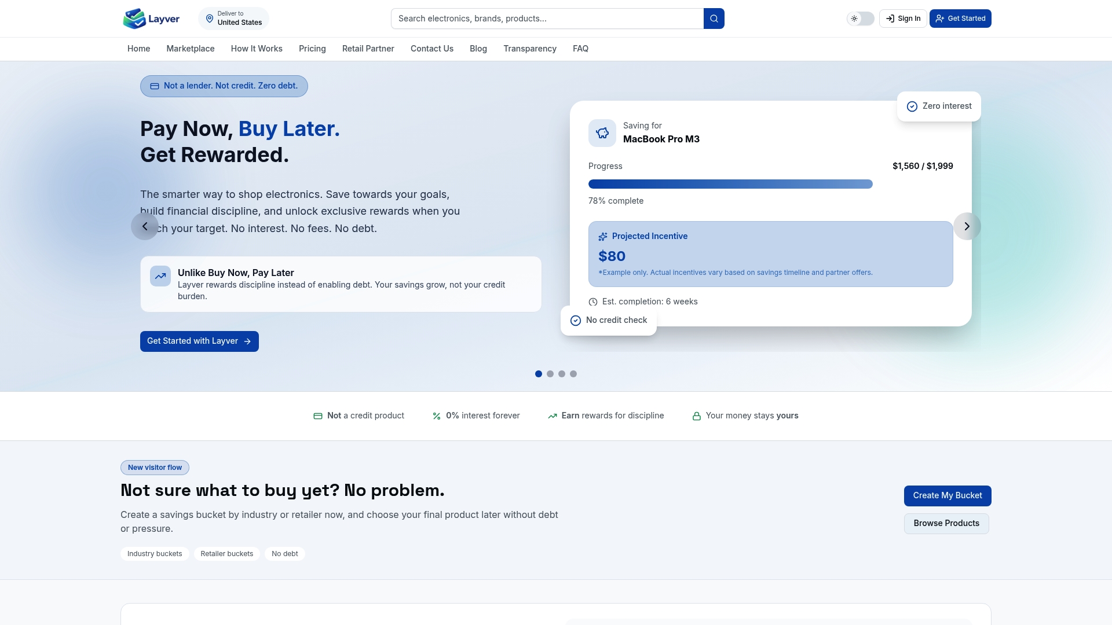Open the Blog nav item
Screen dimensions: 1112x625
478,49
